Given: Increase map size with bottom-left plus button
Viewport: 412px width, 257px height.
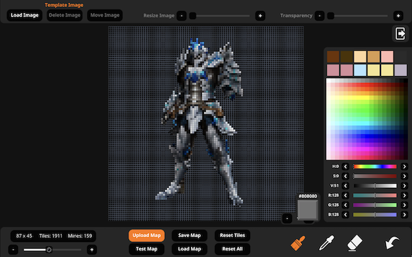Looking at the screenshot, I should [x=92, y=249].
